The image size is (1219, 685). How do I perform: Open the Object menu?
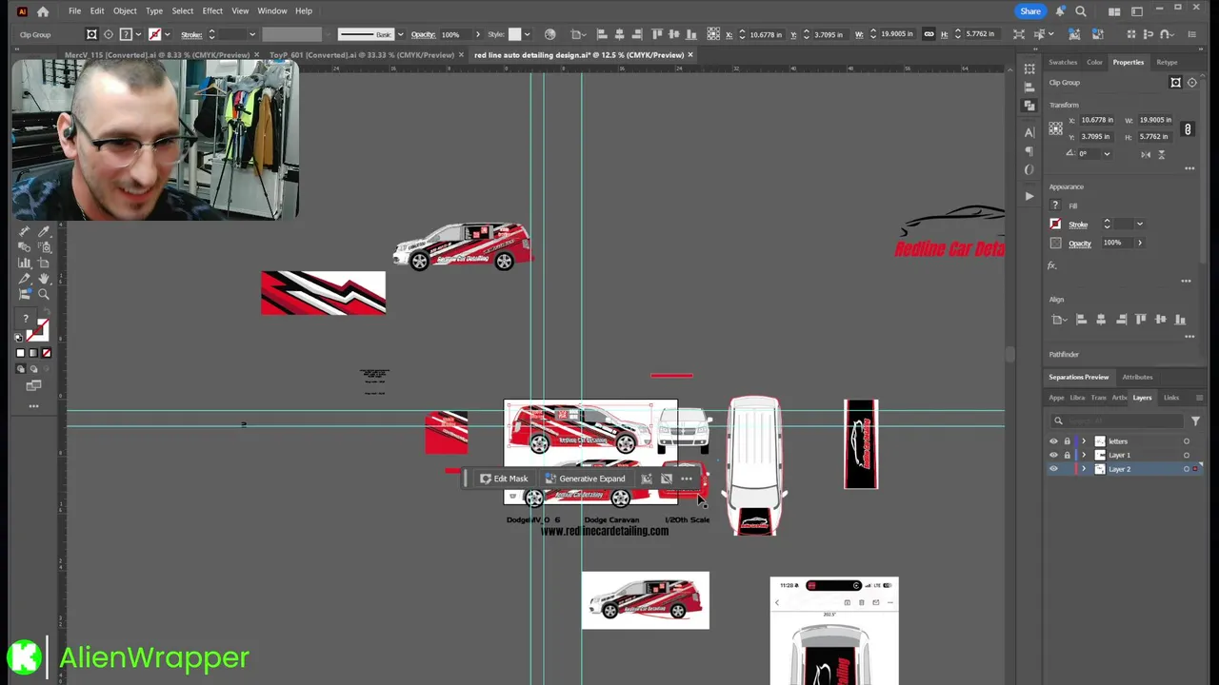pos(125,11)
